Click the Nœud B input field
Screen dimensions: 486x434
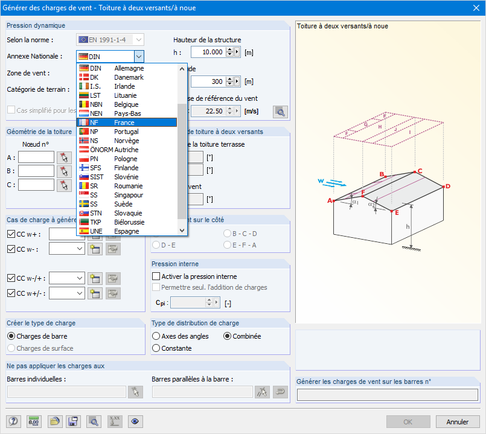[x=36, y=171]
